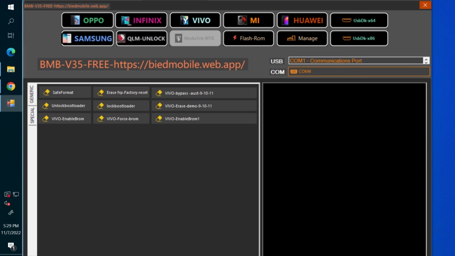Open the notification center icon

coord(12,246)
